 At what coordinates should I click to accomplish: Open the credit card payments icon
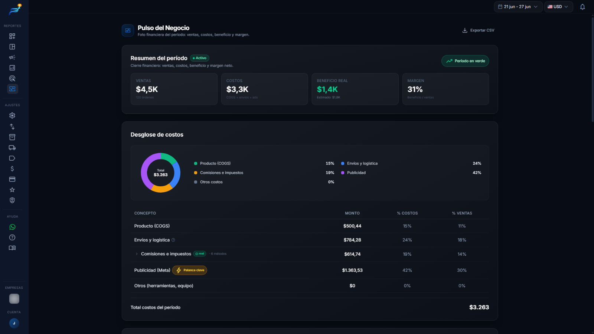(12, 179)
